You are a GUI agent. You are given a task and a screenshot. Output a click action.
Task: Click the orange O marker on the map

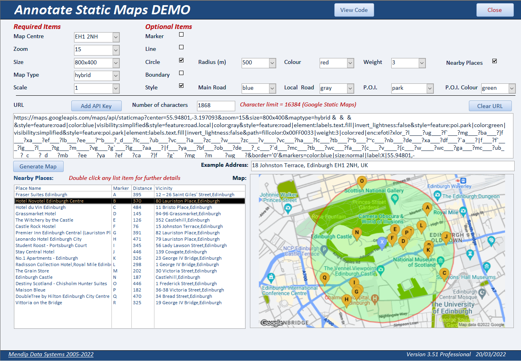[x=362, y=182]
